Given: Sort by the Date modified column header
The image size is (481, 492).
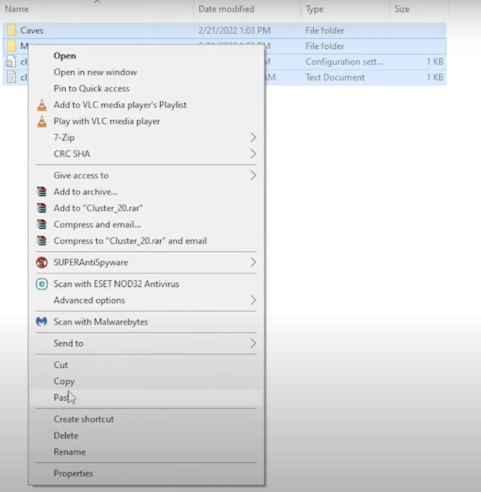Looking at the screenshot, I should point(226,9).
